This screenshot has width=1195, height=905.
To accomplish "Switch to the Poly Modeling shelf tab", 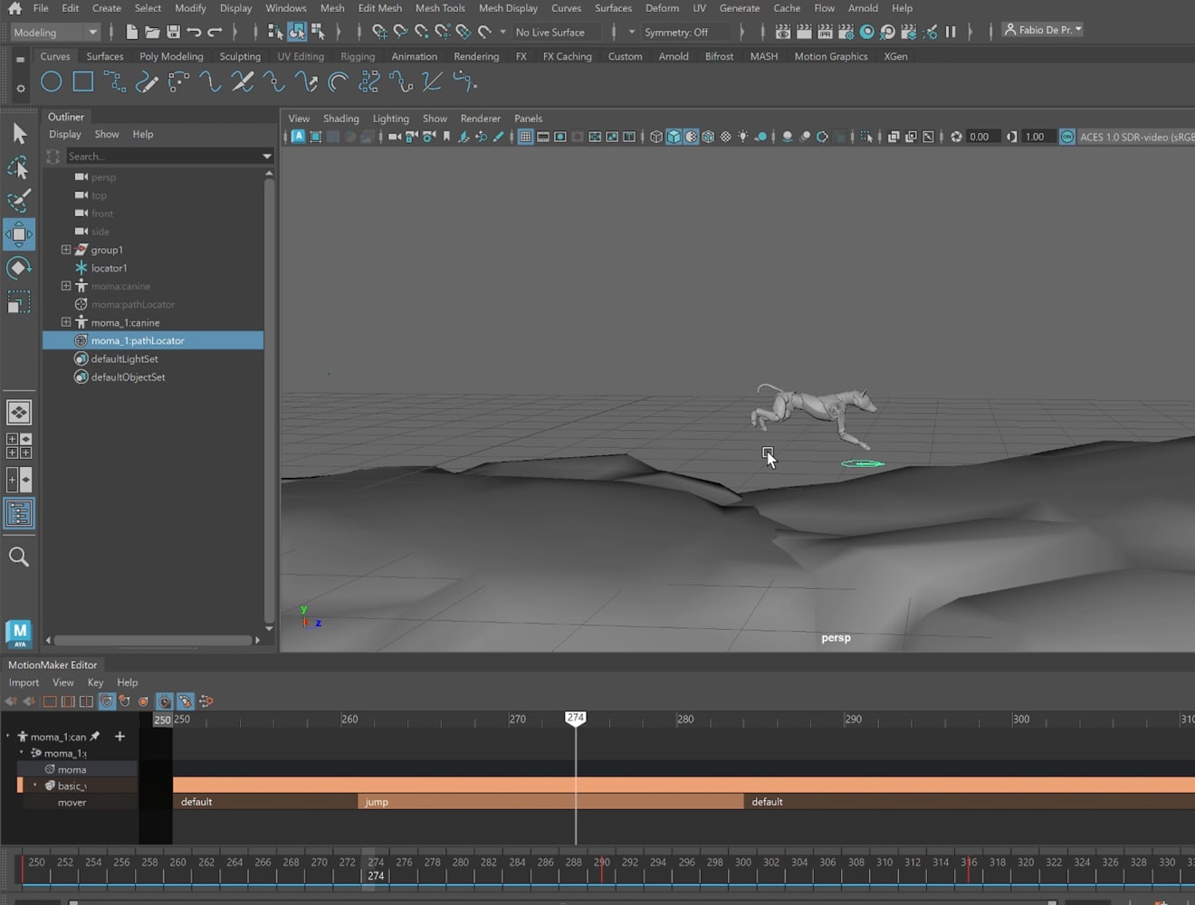I will tap(171, 56).
